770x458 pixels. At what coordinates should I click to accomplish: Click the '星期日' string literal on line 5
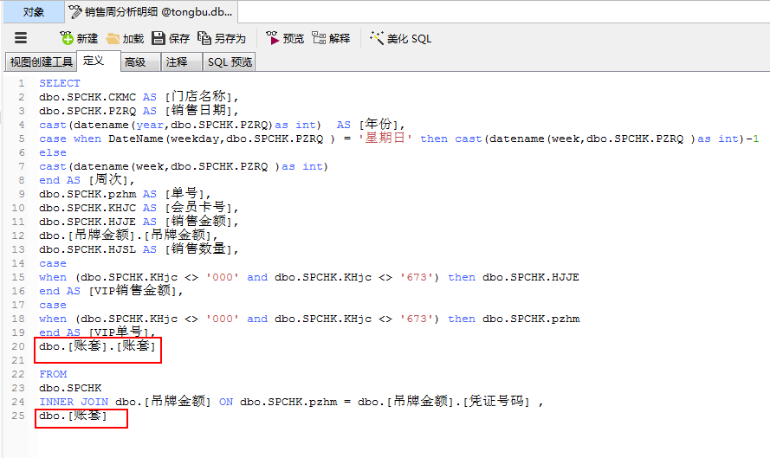pos(385,139)
